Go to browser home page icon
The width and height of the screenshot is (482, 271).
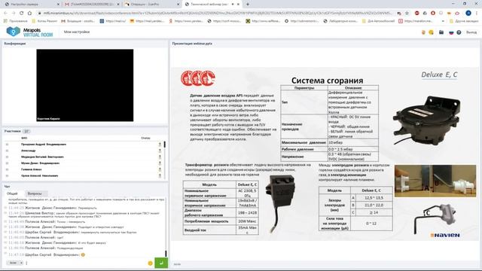click(29, 14)
